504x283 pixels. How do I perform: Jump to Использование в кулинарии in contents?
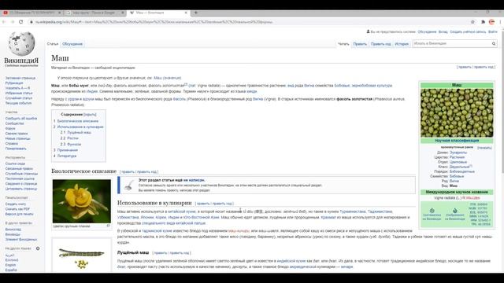tap(80, 127)
